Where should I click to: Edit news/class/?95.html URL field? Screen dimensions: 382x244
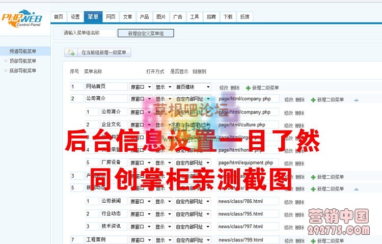point(248,214)
